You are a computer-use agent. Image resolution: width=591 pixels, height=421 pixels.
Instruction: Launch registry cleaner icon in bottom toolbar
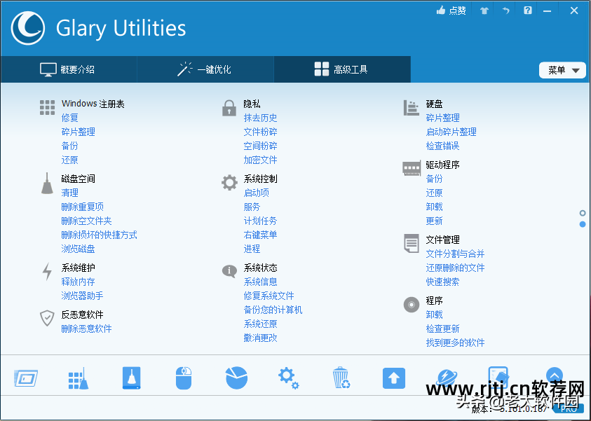click(x=79, y=378)
